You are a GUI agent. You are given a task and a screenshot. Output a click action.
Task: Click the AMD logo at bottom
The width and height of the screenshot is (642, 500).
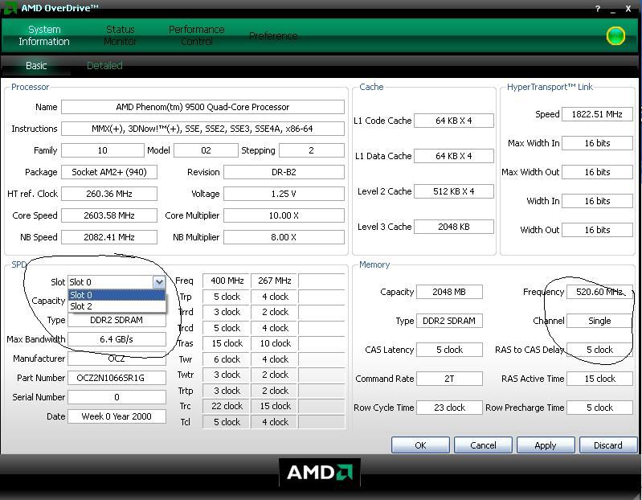[319, 472]
